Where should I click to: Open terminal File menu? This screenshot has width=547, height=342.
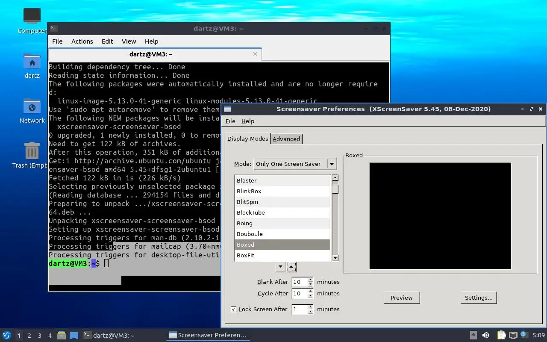click(x=57, y=41)
